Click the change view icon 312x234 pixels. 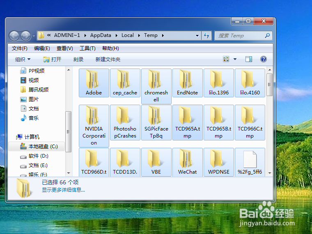click(x=226, y=59)
